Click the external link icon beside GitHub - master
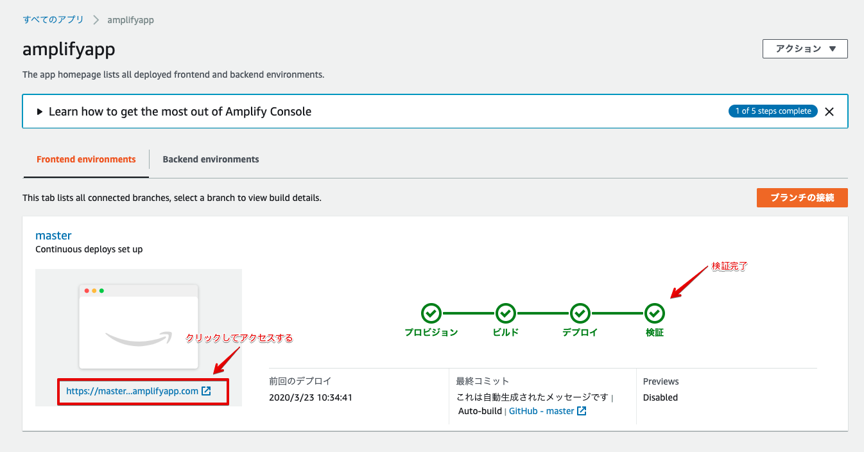This screenshot has height=452, width=864. pos(582,411)
